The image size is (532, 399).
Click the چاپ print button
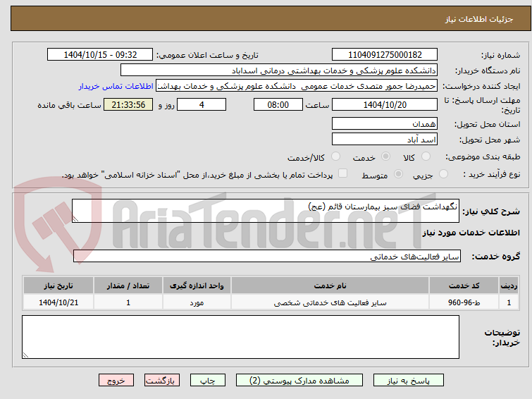pyautogui.click(x=208, y=381)
